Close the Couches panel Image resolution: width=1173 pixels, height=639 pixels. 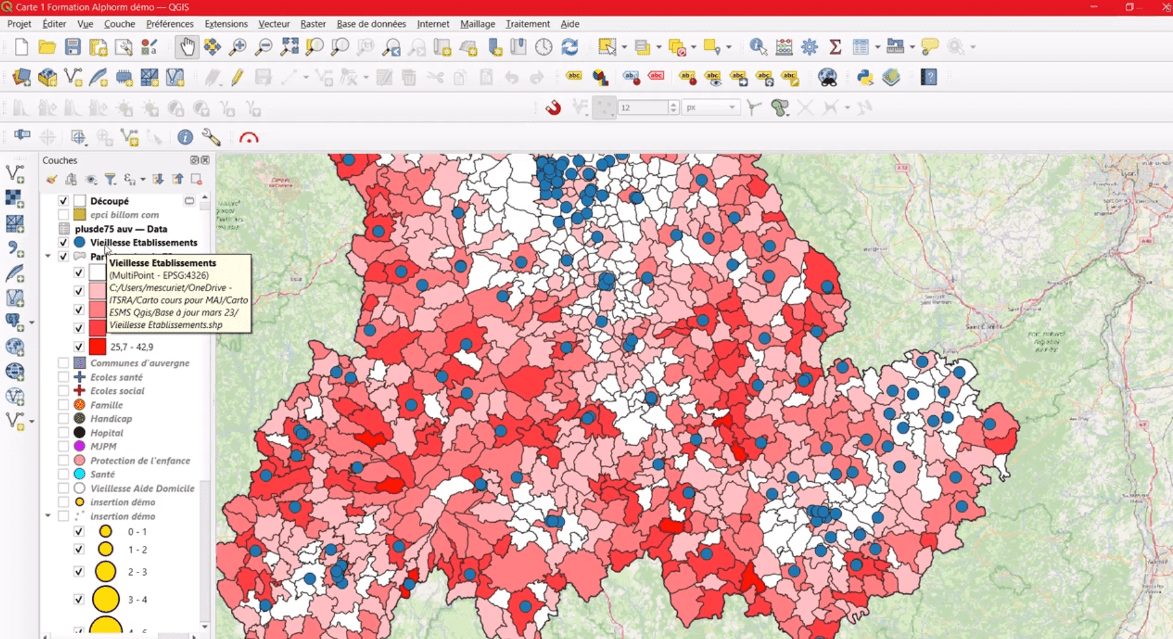coord(206,160)
